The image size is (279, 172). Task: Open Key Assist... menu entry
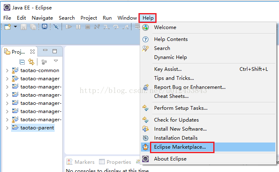point(208,69)
